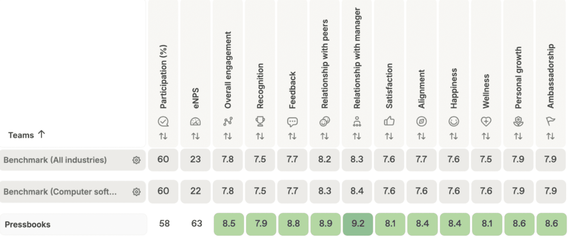This screenshot has width=569, height=239.
Task: Open settings gear for Benchmark (Computer software)
Action: coord(136,192)
